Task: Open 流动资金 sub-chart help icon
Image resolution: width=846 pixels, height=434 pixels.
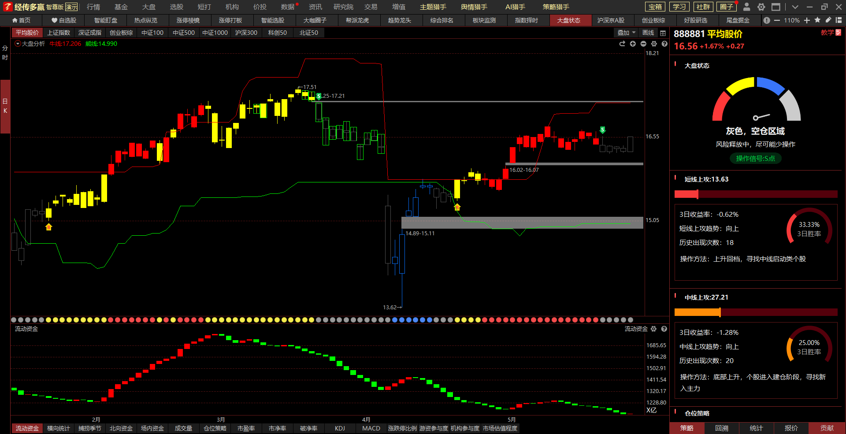Action: [x=664, y=329]
